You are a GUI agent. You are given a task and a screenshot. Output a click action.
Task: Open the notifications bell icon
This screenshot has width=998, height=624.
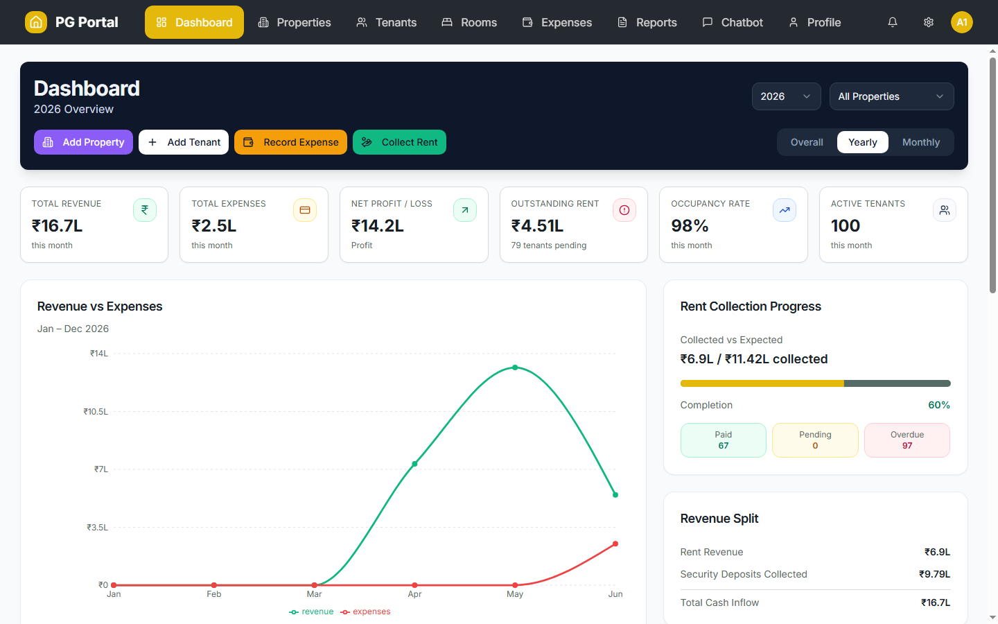(893, 22)
